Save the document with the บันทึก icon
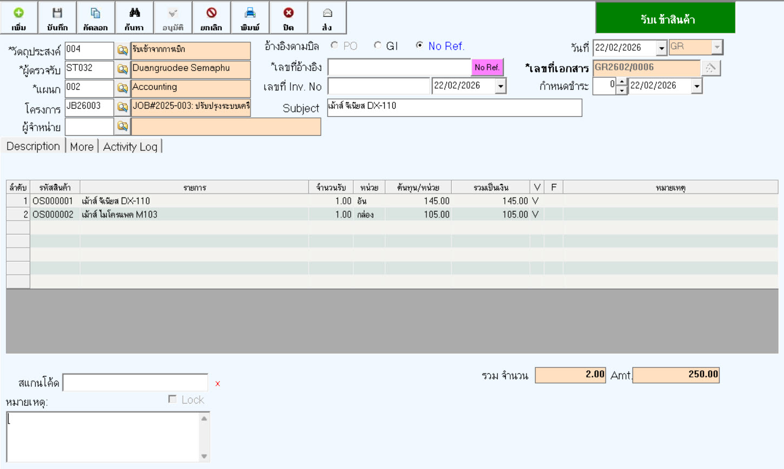 [57, 18]
